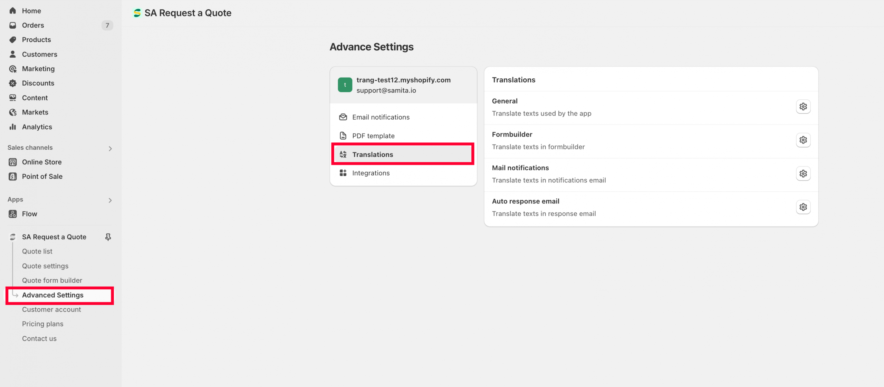Image resolution: width=884 pixels, height=387 pixels.
Task: Click the Integrations grid icon
Action: click(x=343, y=173)
